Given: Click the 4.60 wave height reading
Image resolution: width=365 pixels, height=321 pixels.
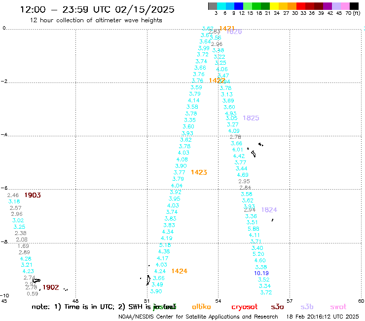Looking at the screenshot, I should (260, 260).
